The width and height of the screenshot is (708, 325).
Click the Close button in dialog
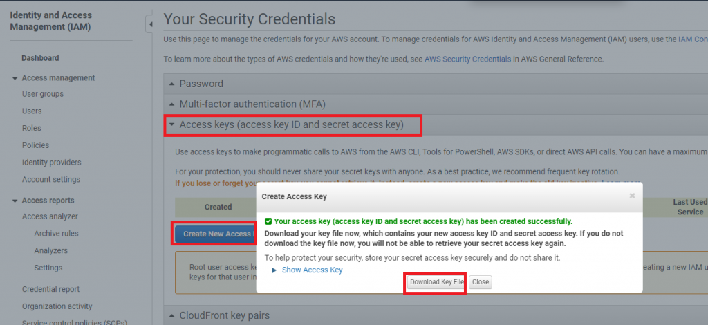[481, 282]
